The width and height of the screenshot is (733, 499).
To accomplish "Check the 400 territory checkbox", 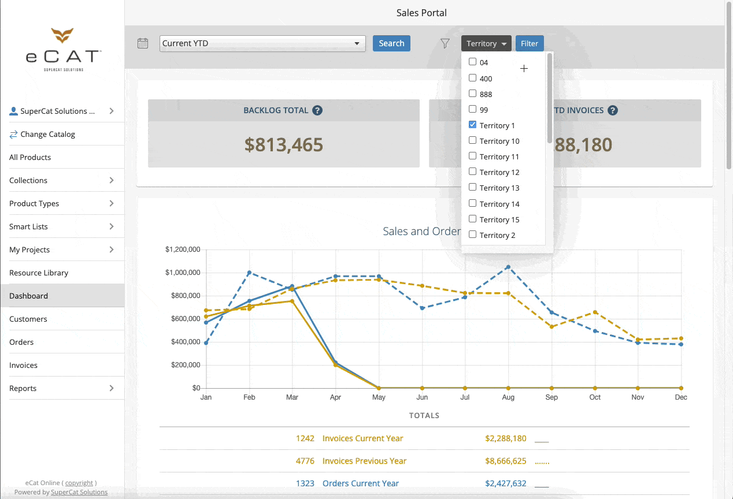I will tap(472, 78).
